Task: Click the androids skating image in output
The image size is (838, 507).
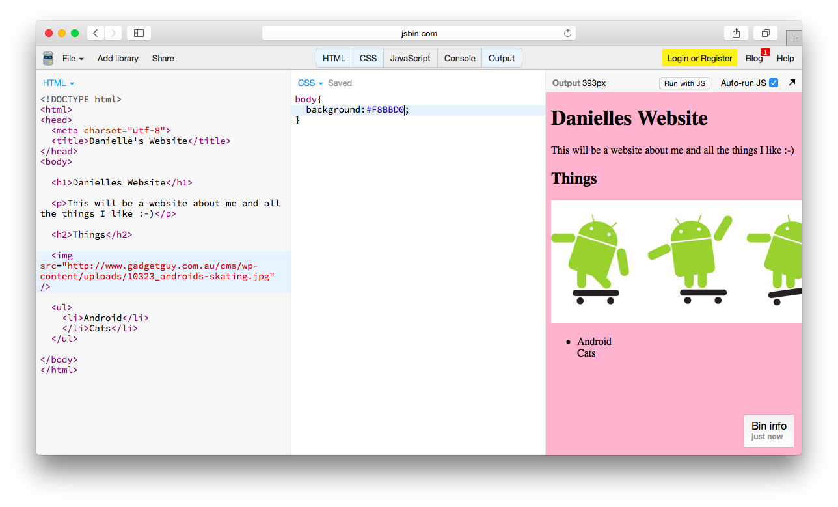Action: tap(676, 262)
